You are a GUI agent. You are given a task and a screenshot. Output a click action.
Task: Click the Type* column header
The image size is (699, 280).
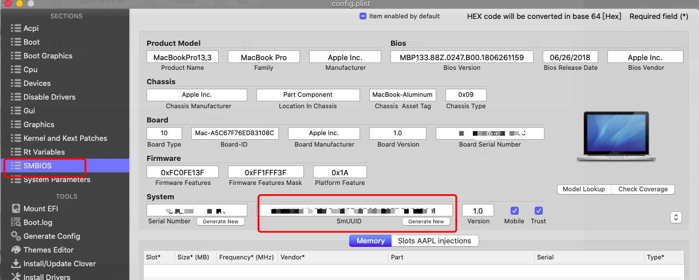tap(664, 258)
